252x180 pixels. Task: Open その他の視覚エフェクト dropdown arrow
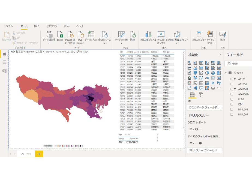177,43
